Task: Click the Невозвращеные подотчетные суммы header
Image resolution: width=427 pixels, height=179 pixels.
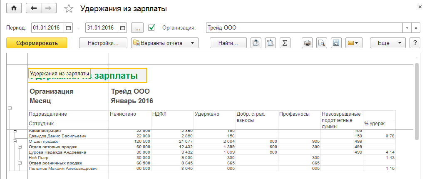Action: [x=342, y=120]
